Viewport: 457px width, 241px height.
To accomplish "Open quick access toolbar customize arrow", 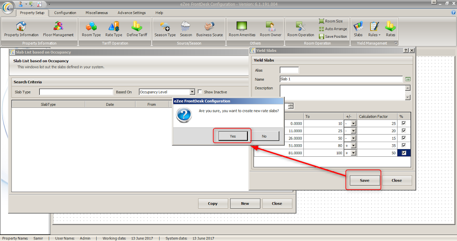I will pos(49,5).
